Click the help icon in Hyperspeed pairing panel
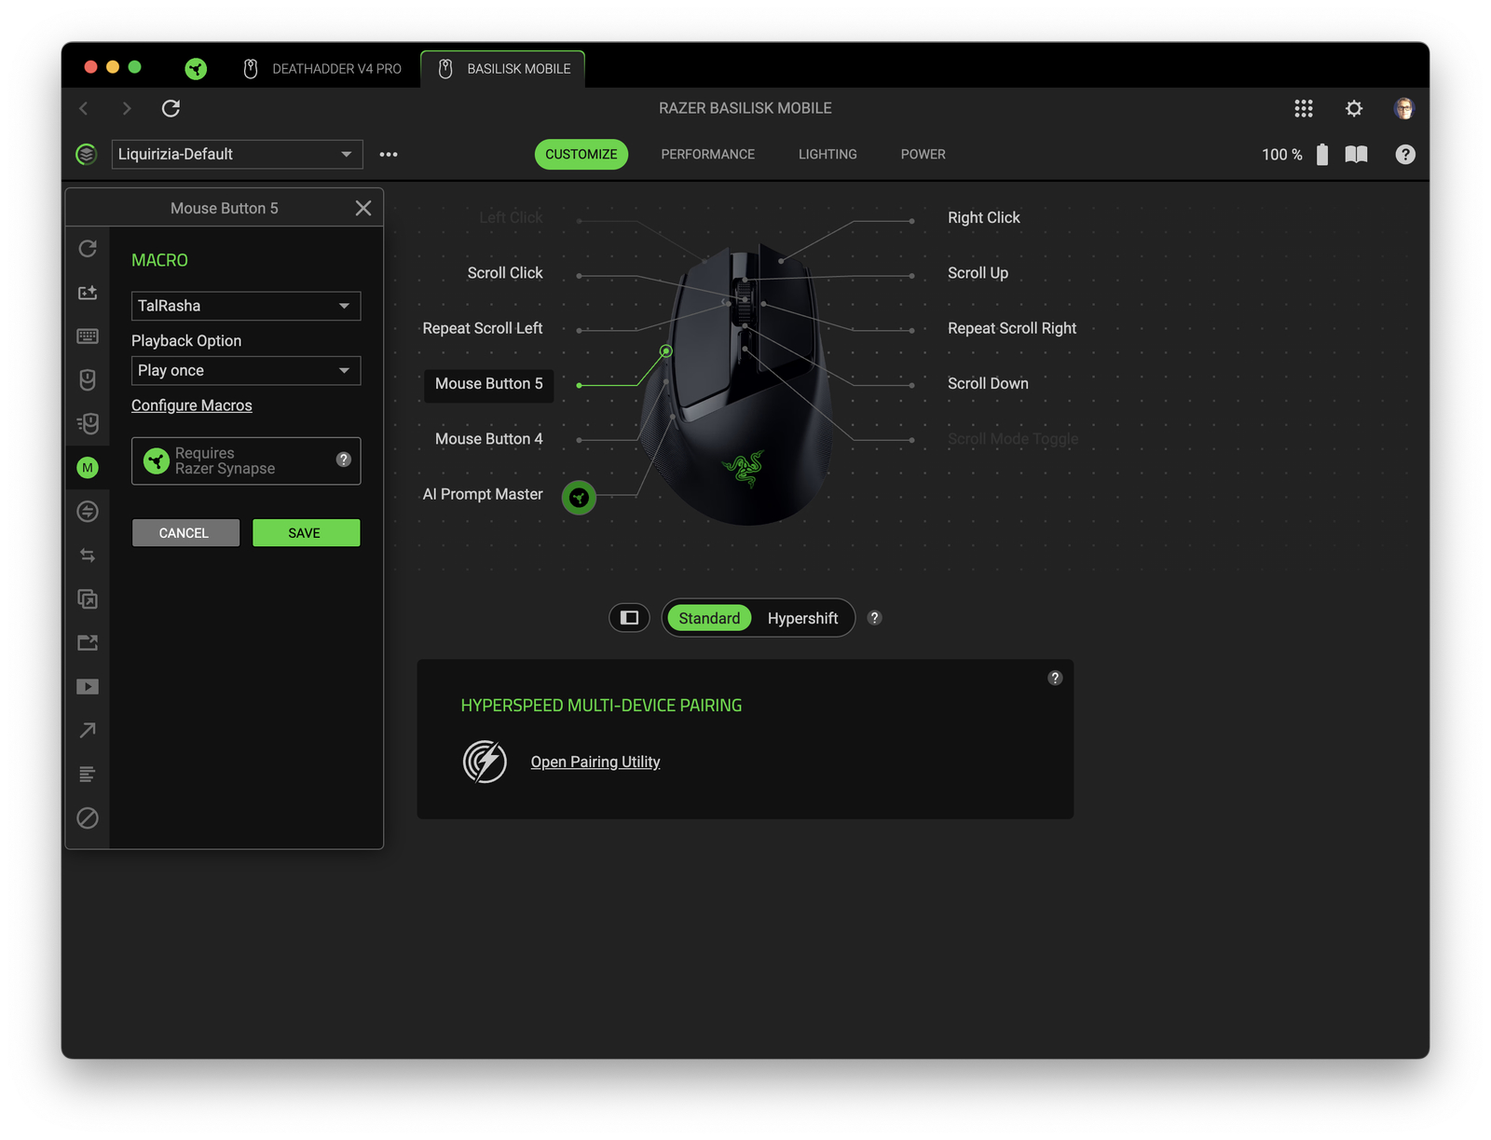This screenshot has height=1140, width=1491. tap(1055, 678)
